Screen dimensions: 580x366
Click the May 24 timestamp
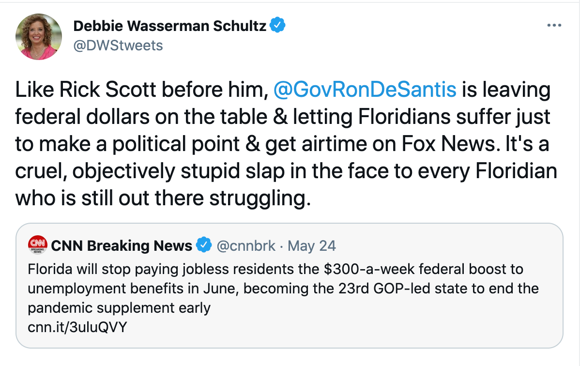311,246
